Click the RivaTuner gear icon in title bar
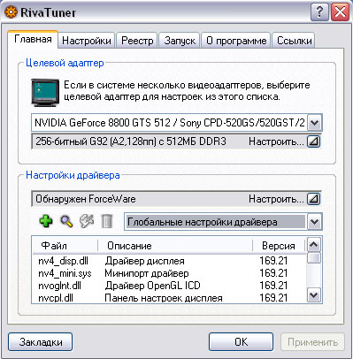353x359 pixels. click(11, 12)
